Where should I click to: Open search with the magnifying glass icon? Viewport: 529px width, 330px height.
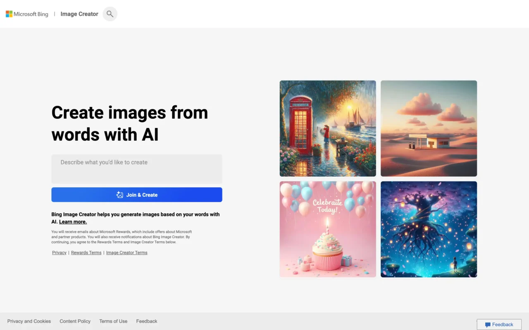(x=110, y=14)
